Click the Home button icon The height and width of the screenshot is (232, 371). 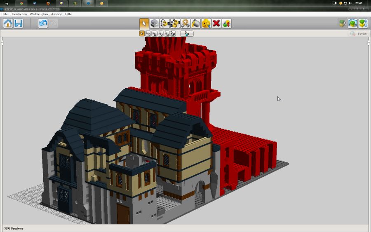(x=8, y=23)
